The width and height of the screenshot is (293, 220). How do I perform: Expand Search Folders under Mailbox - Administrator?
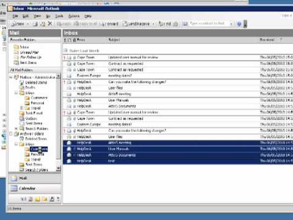[x=16, y=128]
